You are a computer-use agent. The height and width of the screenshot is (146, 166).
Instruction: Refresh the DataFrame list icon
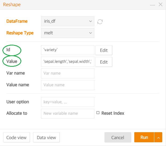[x=100, y=22]
